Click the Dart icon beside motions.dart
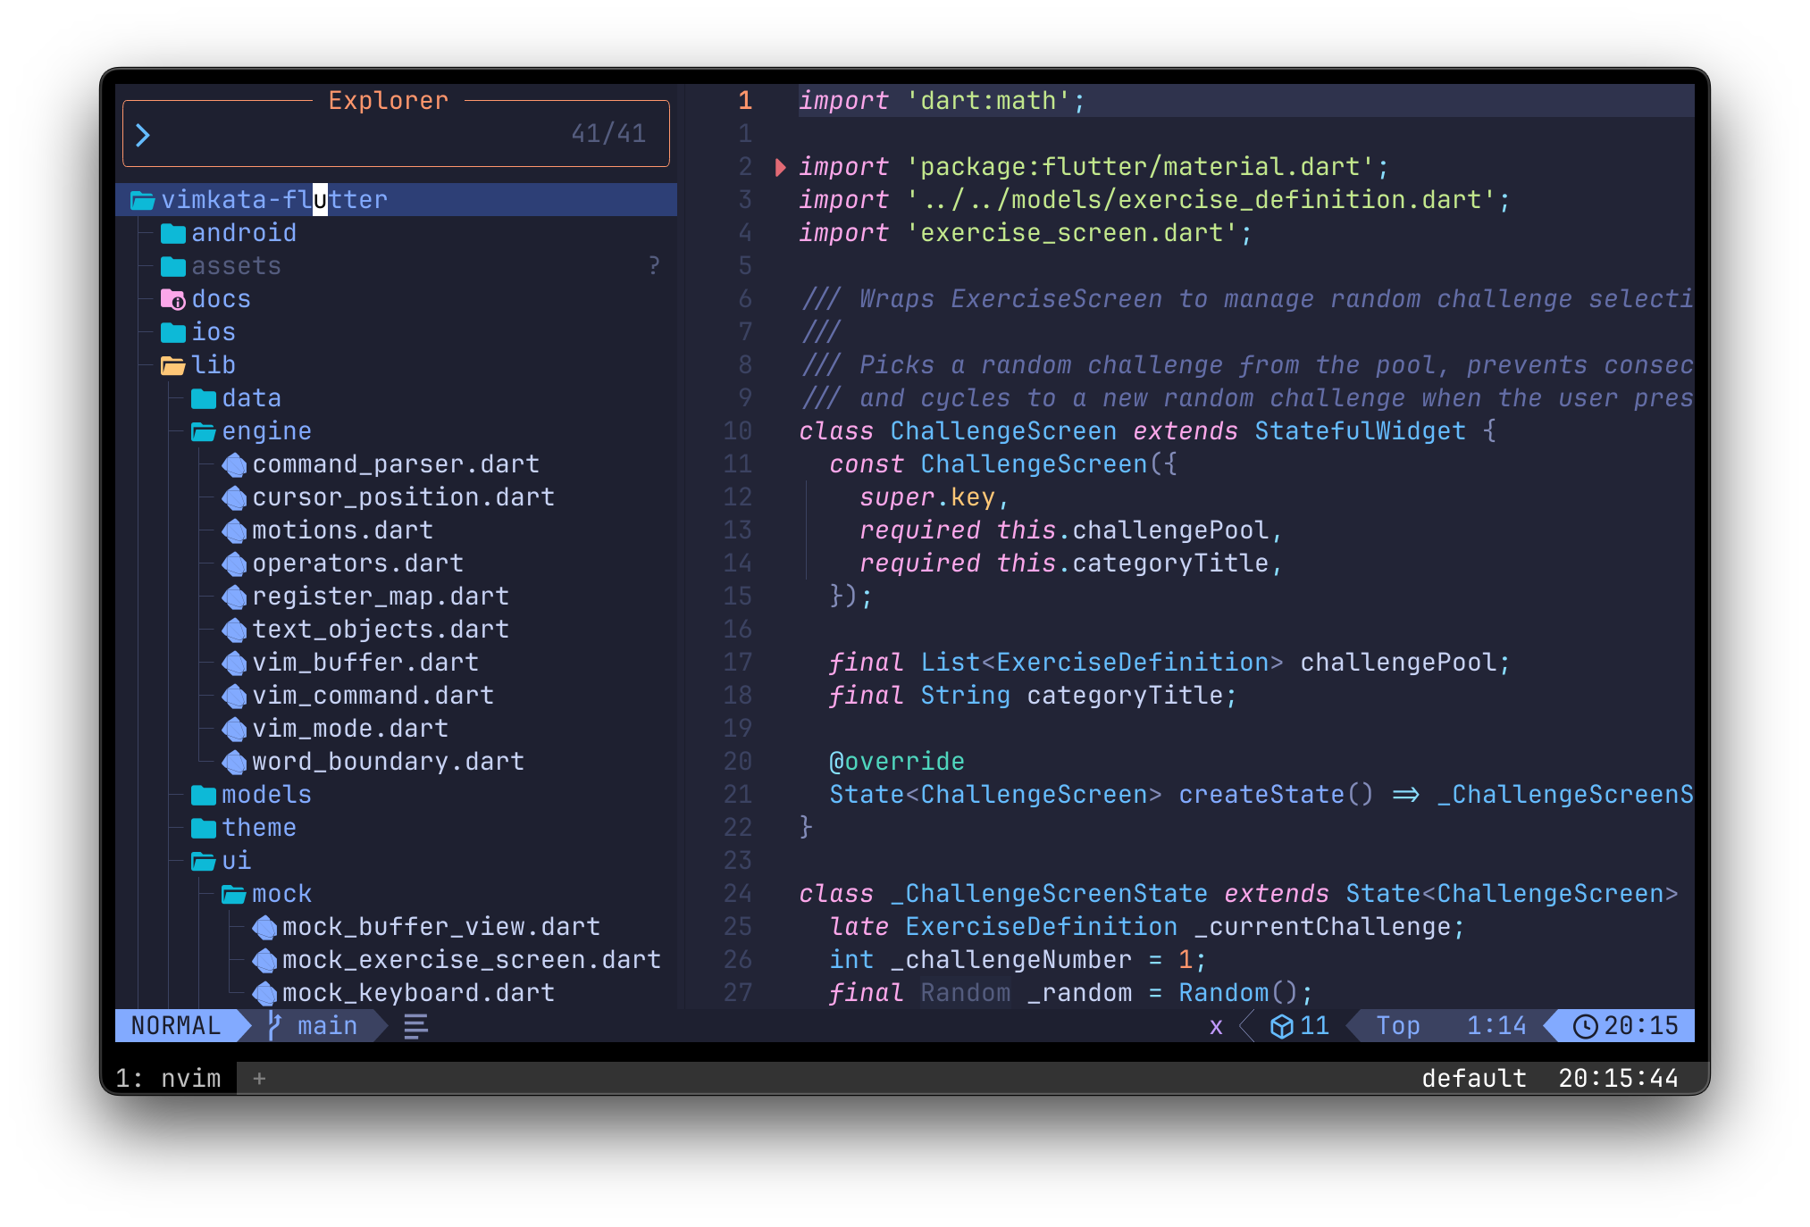The height and width of the screenshot is (1227, 1810). [x=234, y=530]
